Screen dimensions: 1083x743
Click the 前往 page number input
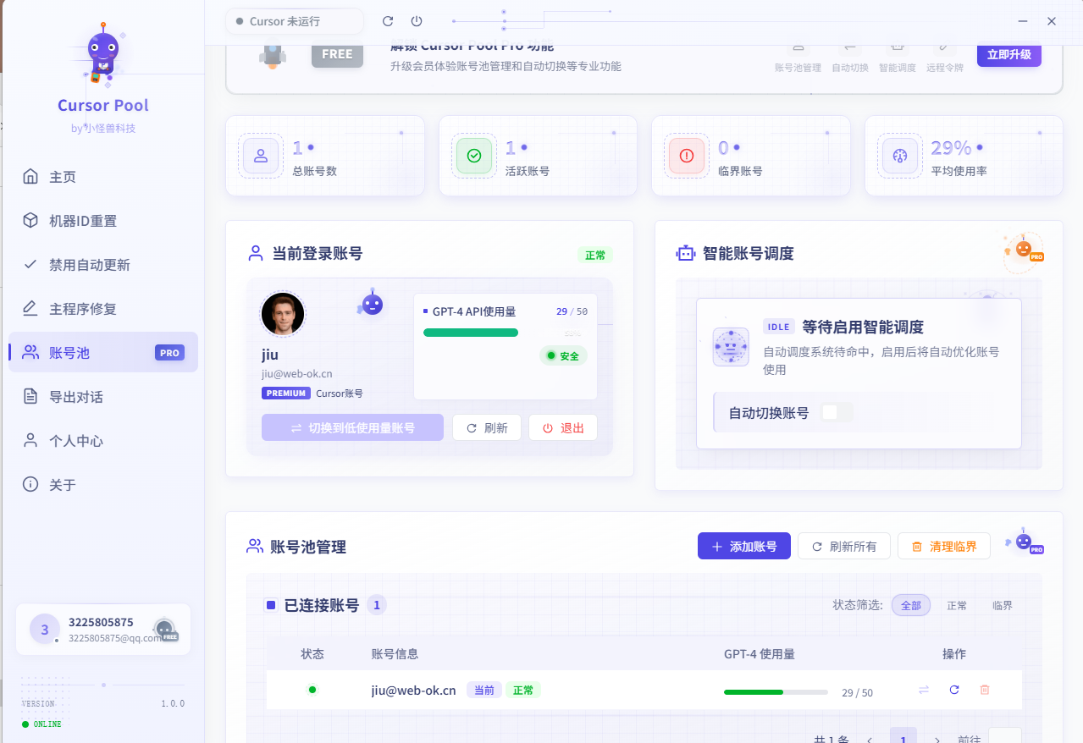tap(1005, 736)
